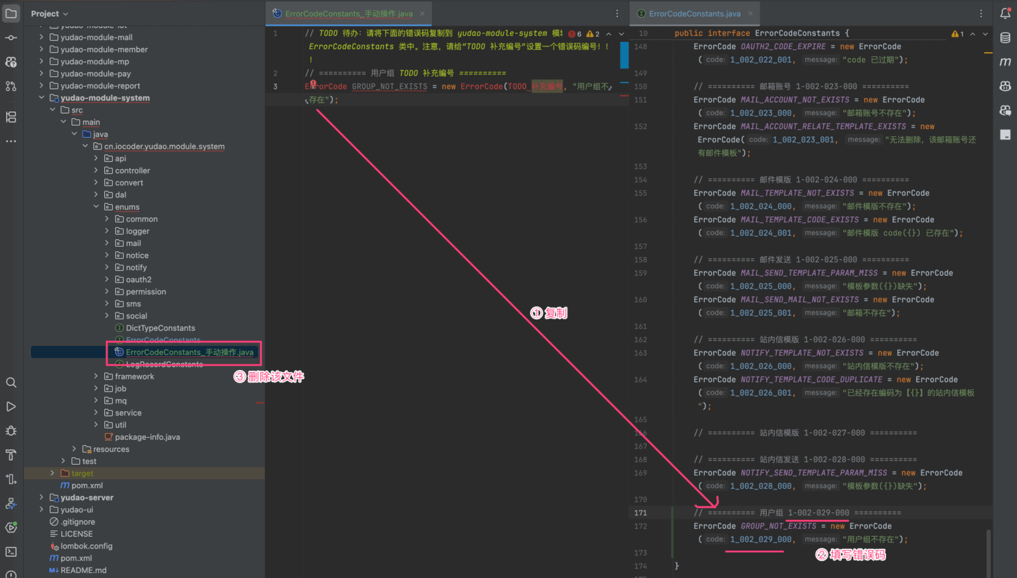
Task: Click the right editor's vertical scrollbar
Action: tap(989, 545)
